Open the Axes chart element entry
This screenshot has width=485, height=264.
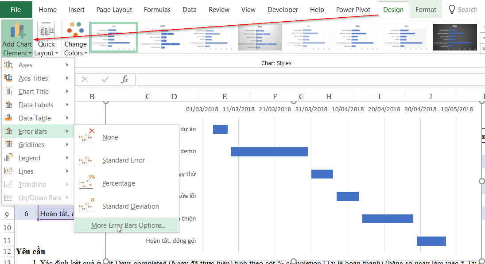(26, 65)
